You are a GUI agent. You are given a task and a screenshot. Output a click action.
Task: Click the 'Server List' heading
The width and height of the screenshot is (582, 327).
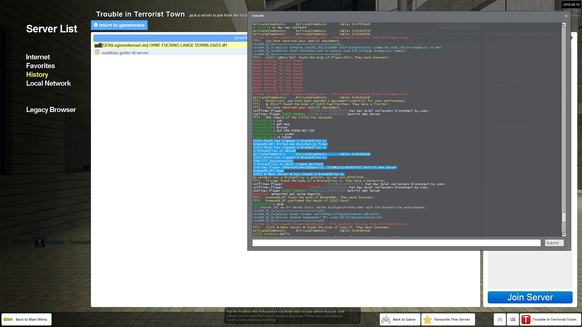tap(52, 29)
